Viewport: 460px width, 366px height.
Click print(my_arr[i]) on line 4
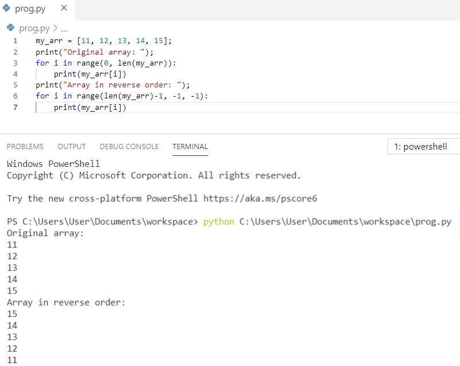click(x=90, y=74)
